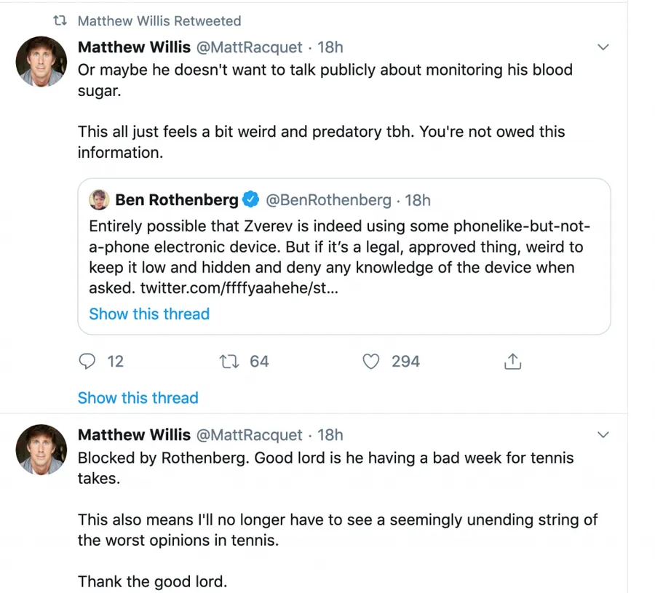The height and width of the screenshot is (593, 655).
Task: Open Ben Rothenberg's small avatar
Action: [100, 199]
